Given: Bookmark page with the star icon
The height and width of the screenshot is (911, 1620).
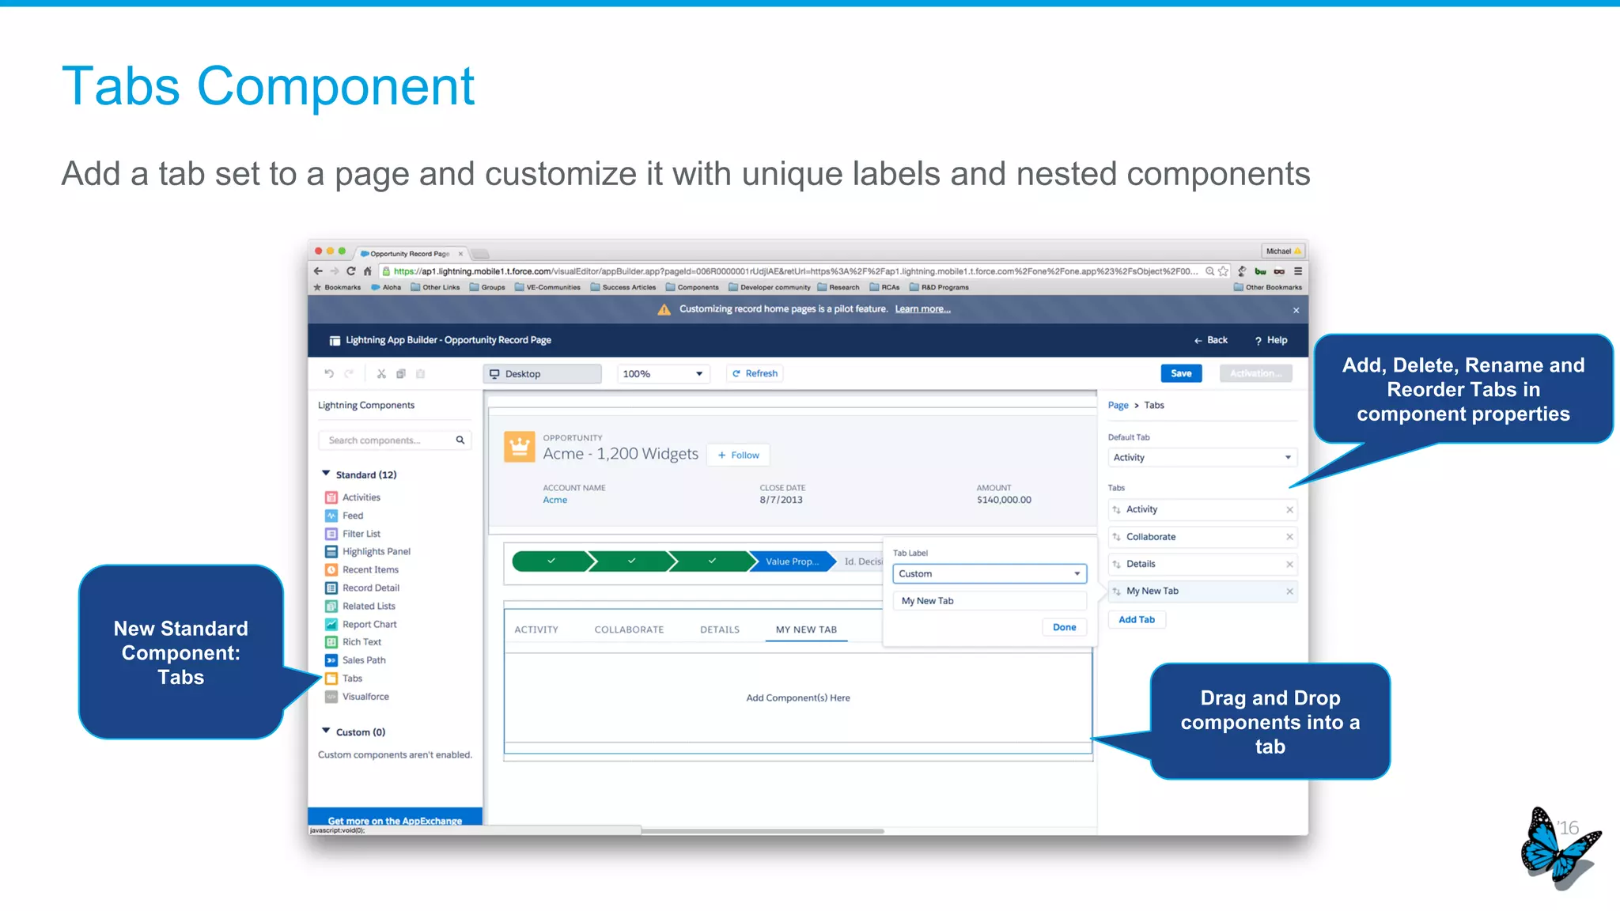Looking at the screenshot, I should coord(1224,271).
